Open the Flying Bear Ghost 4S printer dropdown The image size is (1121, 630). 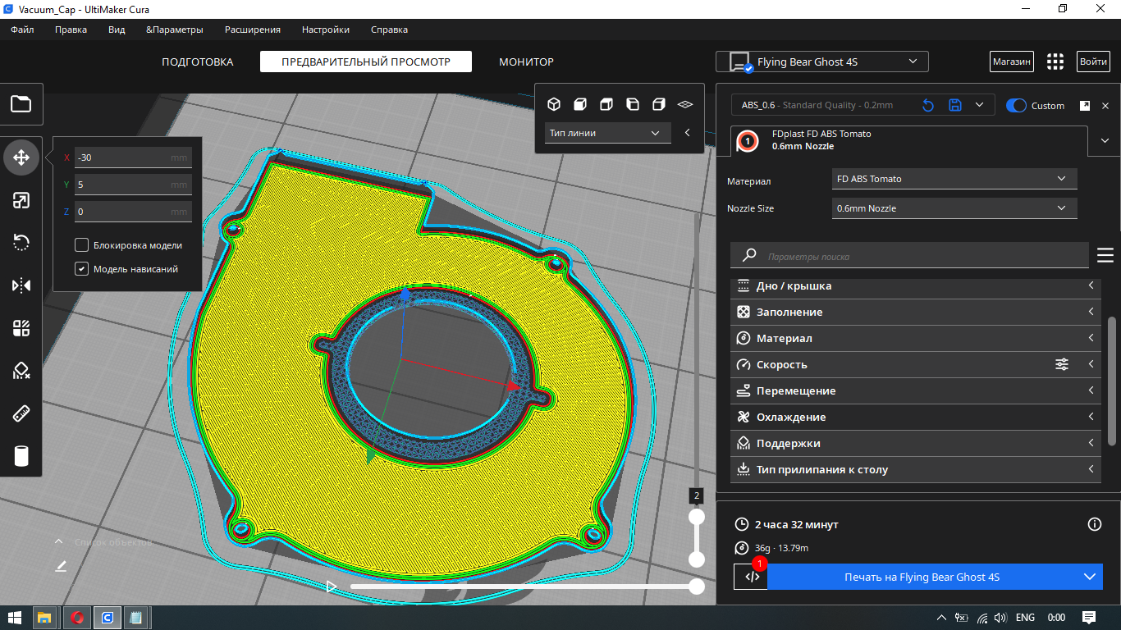click(821, 62)
